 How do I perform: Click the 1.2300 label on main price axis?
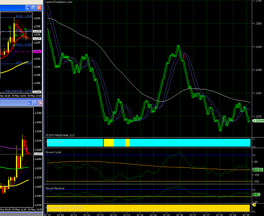257,24
